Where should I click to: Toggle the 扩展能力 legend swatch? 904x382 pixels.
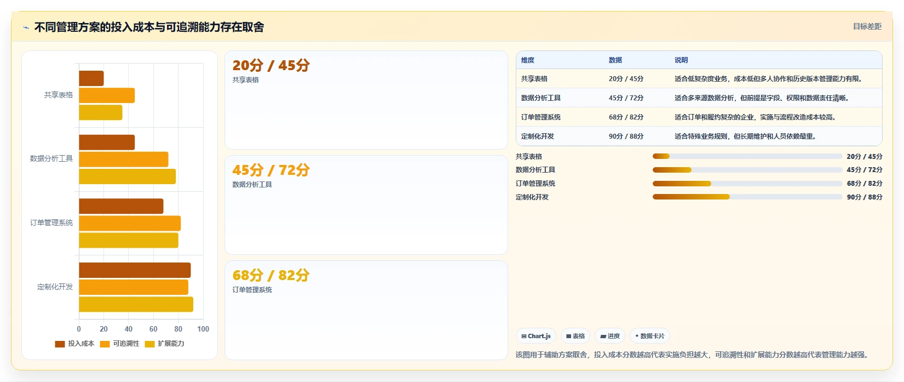(x=149, y=344)
